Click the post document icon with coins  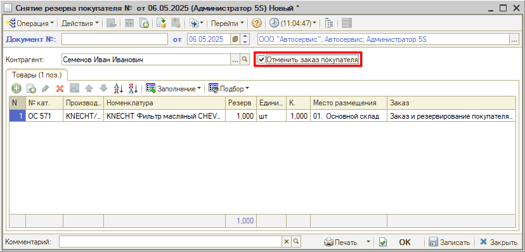[x=162, y=23]
